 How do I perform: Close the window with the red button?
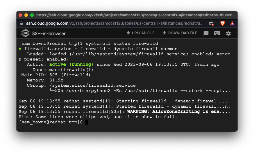point(20,15)
